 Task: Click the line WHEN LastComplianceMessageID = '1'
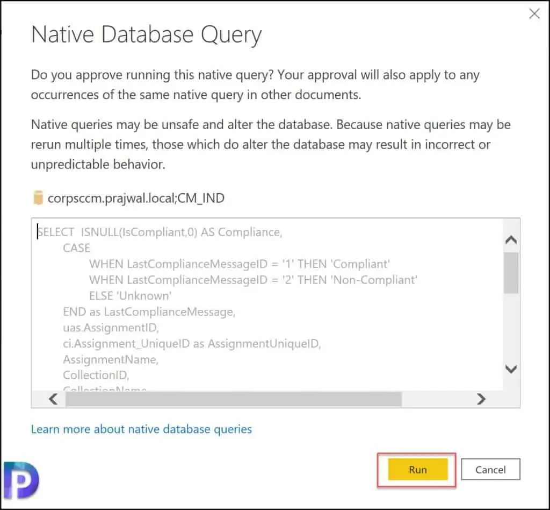click(x=240, y=264)
